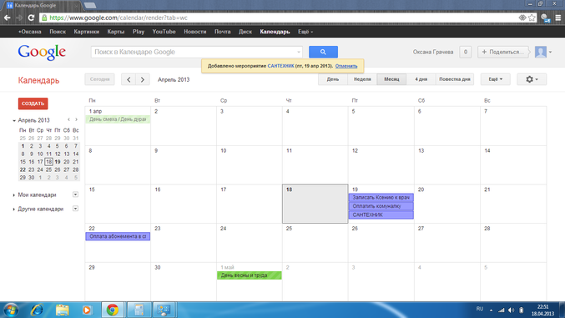
Task: Advance mini calendar to next month
Action: 77,119
